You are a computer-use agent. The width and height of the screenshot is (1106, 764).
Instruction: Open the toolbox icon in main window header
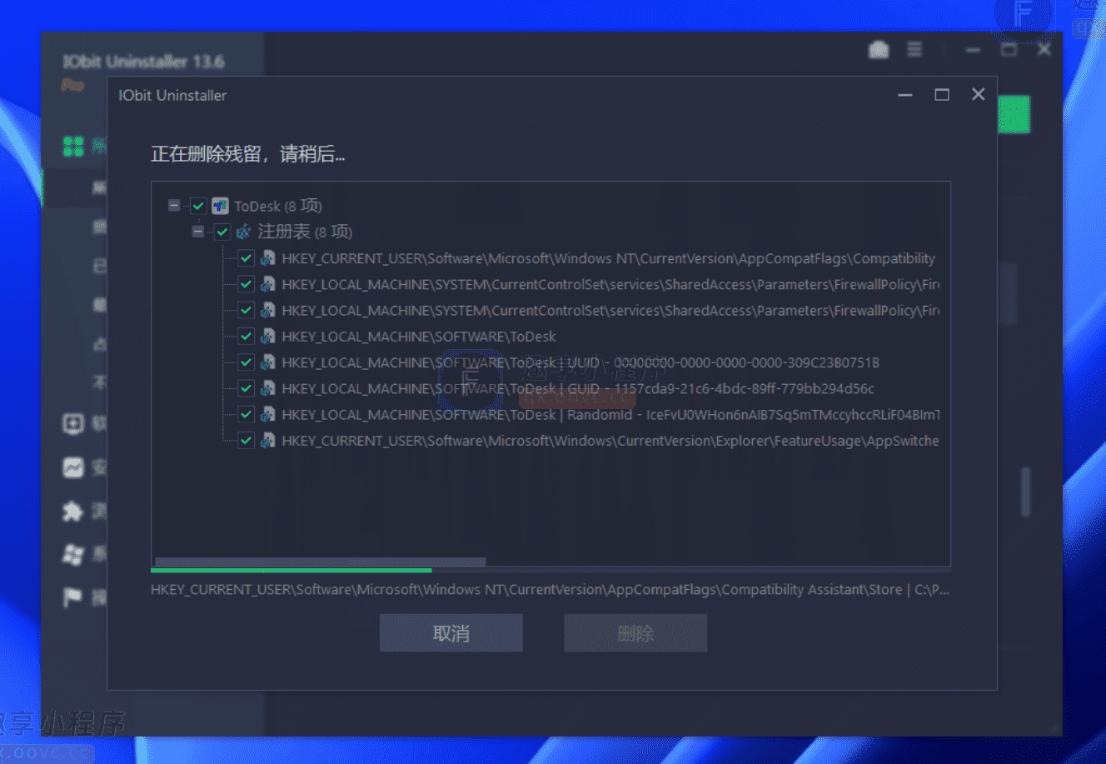click(x=879, y=50)
